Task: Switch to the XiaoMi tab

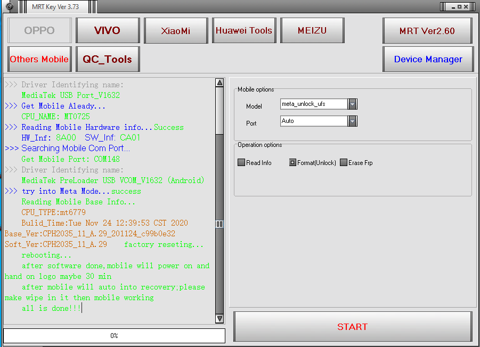Action: [x=176, y=30]
